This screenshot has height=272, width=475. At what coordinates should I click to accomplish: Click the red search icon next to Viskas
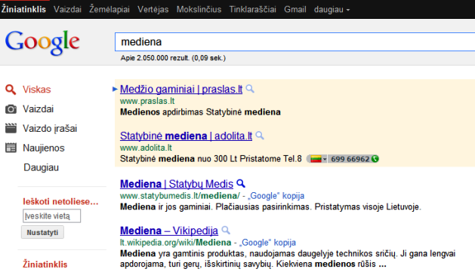pyautogui.click(x=11, y=90)
